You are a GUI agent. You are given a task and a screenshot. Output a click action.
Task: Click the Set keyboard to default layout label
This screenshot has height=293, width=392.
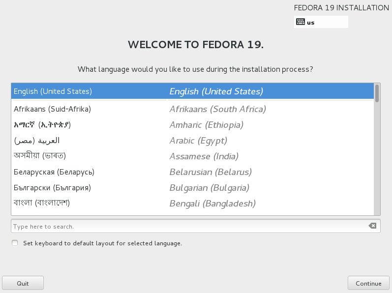102,243
